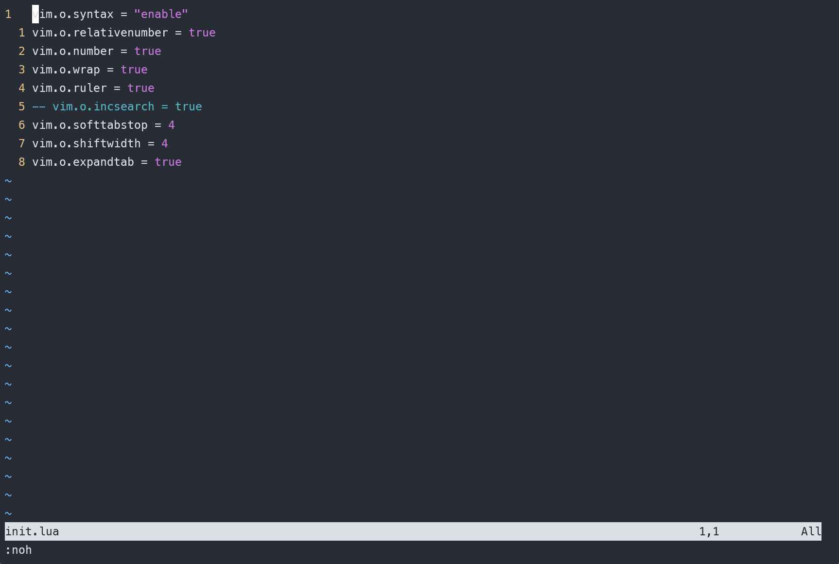839x564 pixels.
Task: Click the 1,1 cursor position indicator
Action: (x=709, y=531)
